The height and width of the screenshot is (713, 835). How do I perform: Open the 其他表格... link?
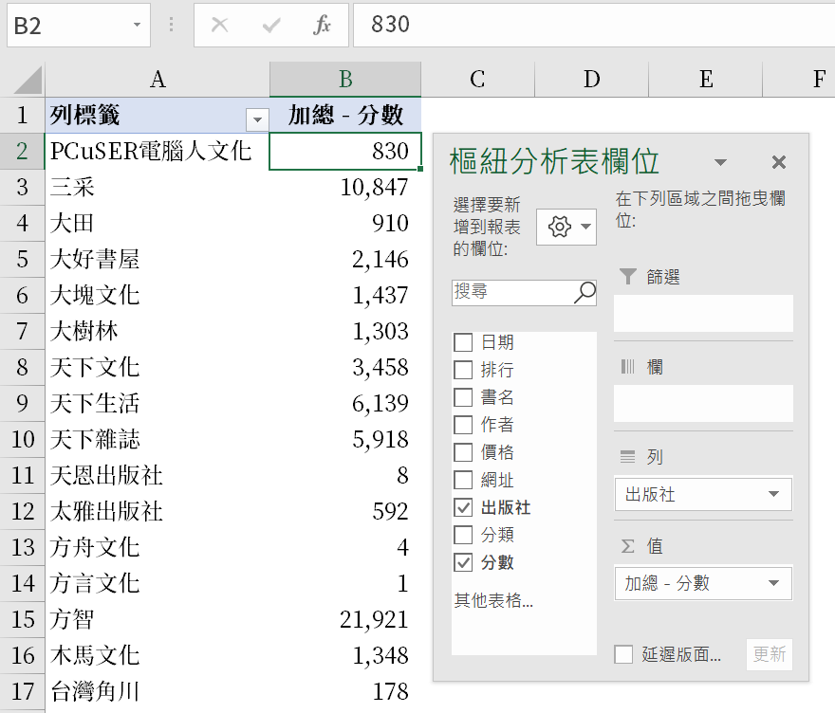(x=493, y=600)
